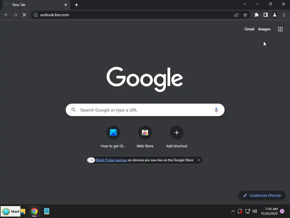The image size is (290, 218).
Task: Click the browser forward arrow
Action: pos(15,15)
